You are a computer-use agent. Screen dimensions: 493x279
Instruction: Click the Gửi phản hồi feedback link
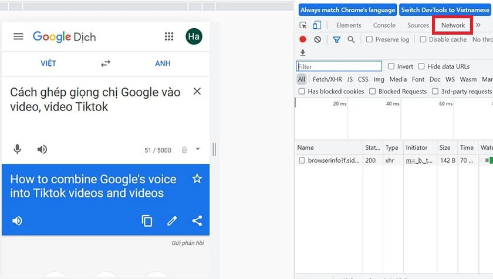click(188, 243)
